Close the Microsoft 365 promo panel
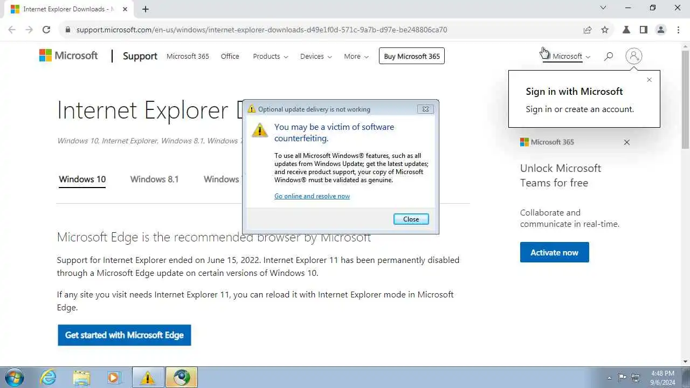 pyautogui.click(x=626, y=142)
